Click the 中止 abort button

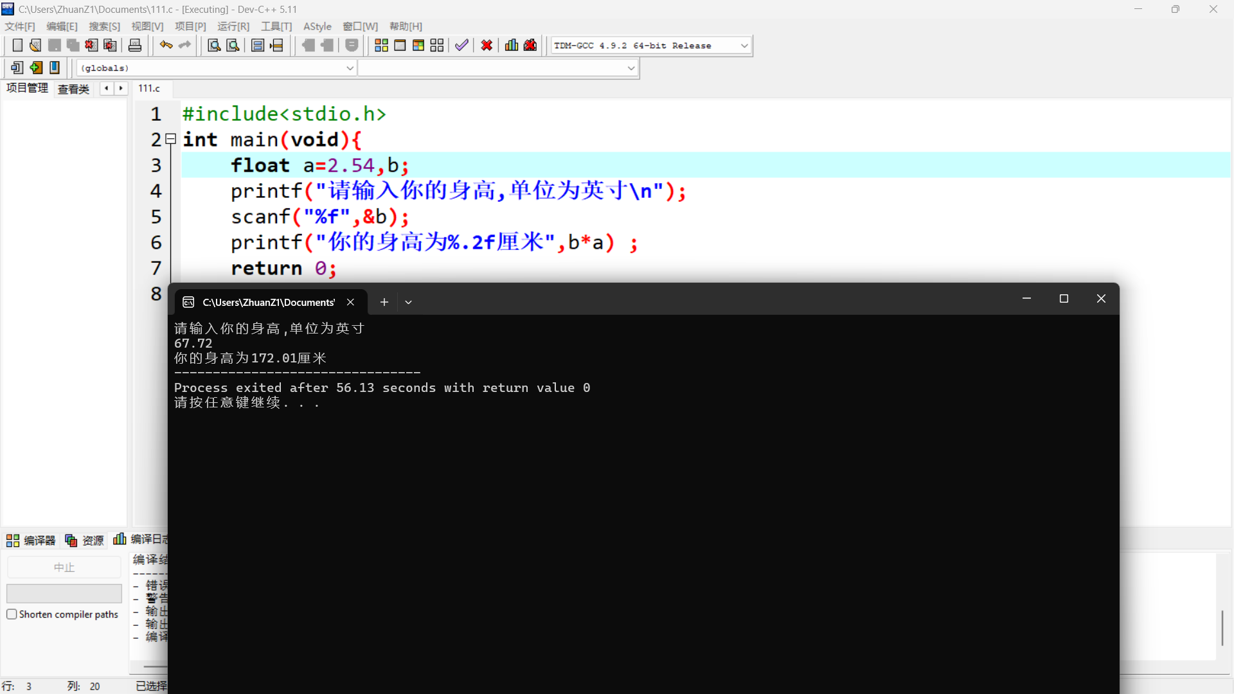point(64,567)
